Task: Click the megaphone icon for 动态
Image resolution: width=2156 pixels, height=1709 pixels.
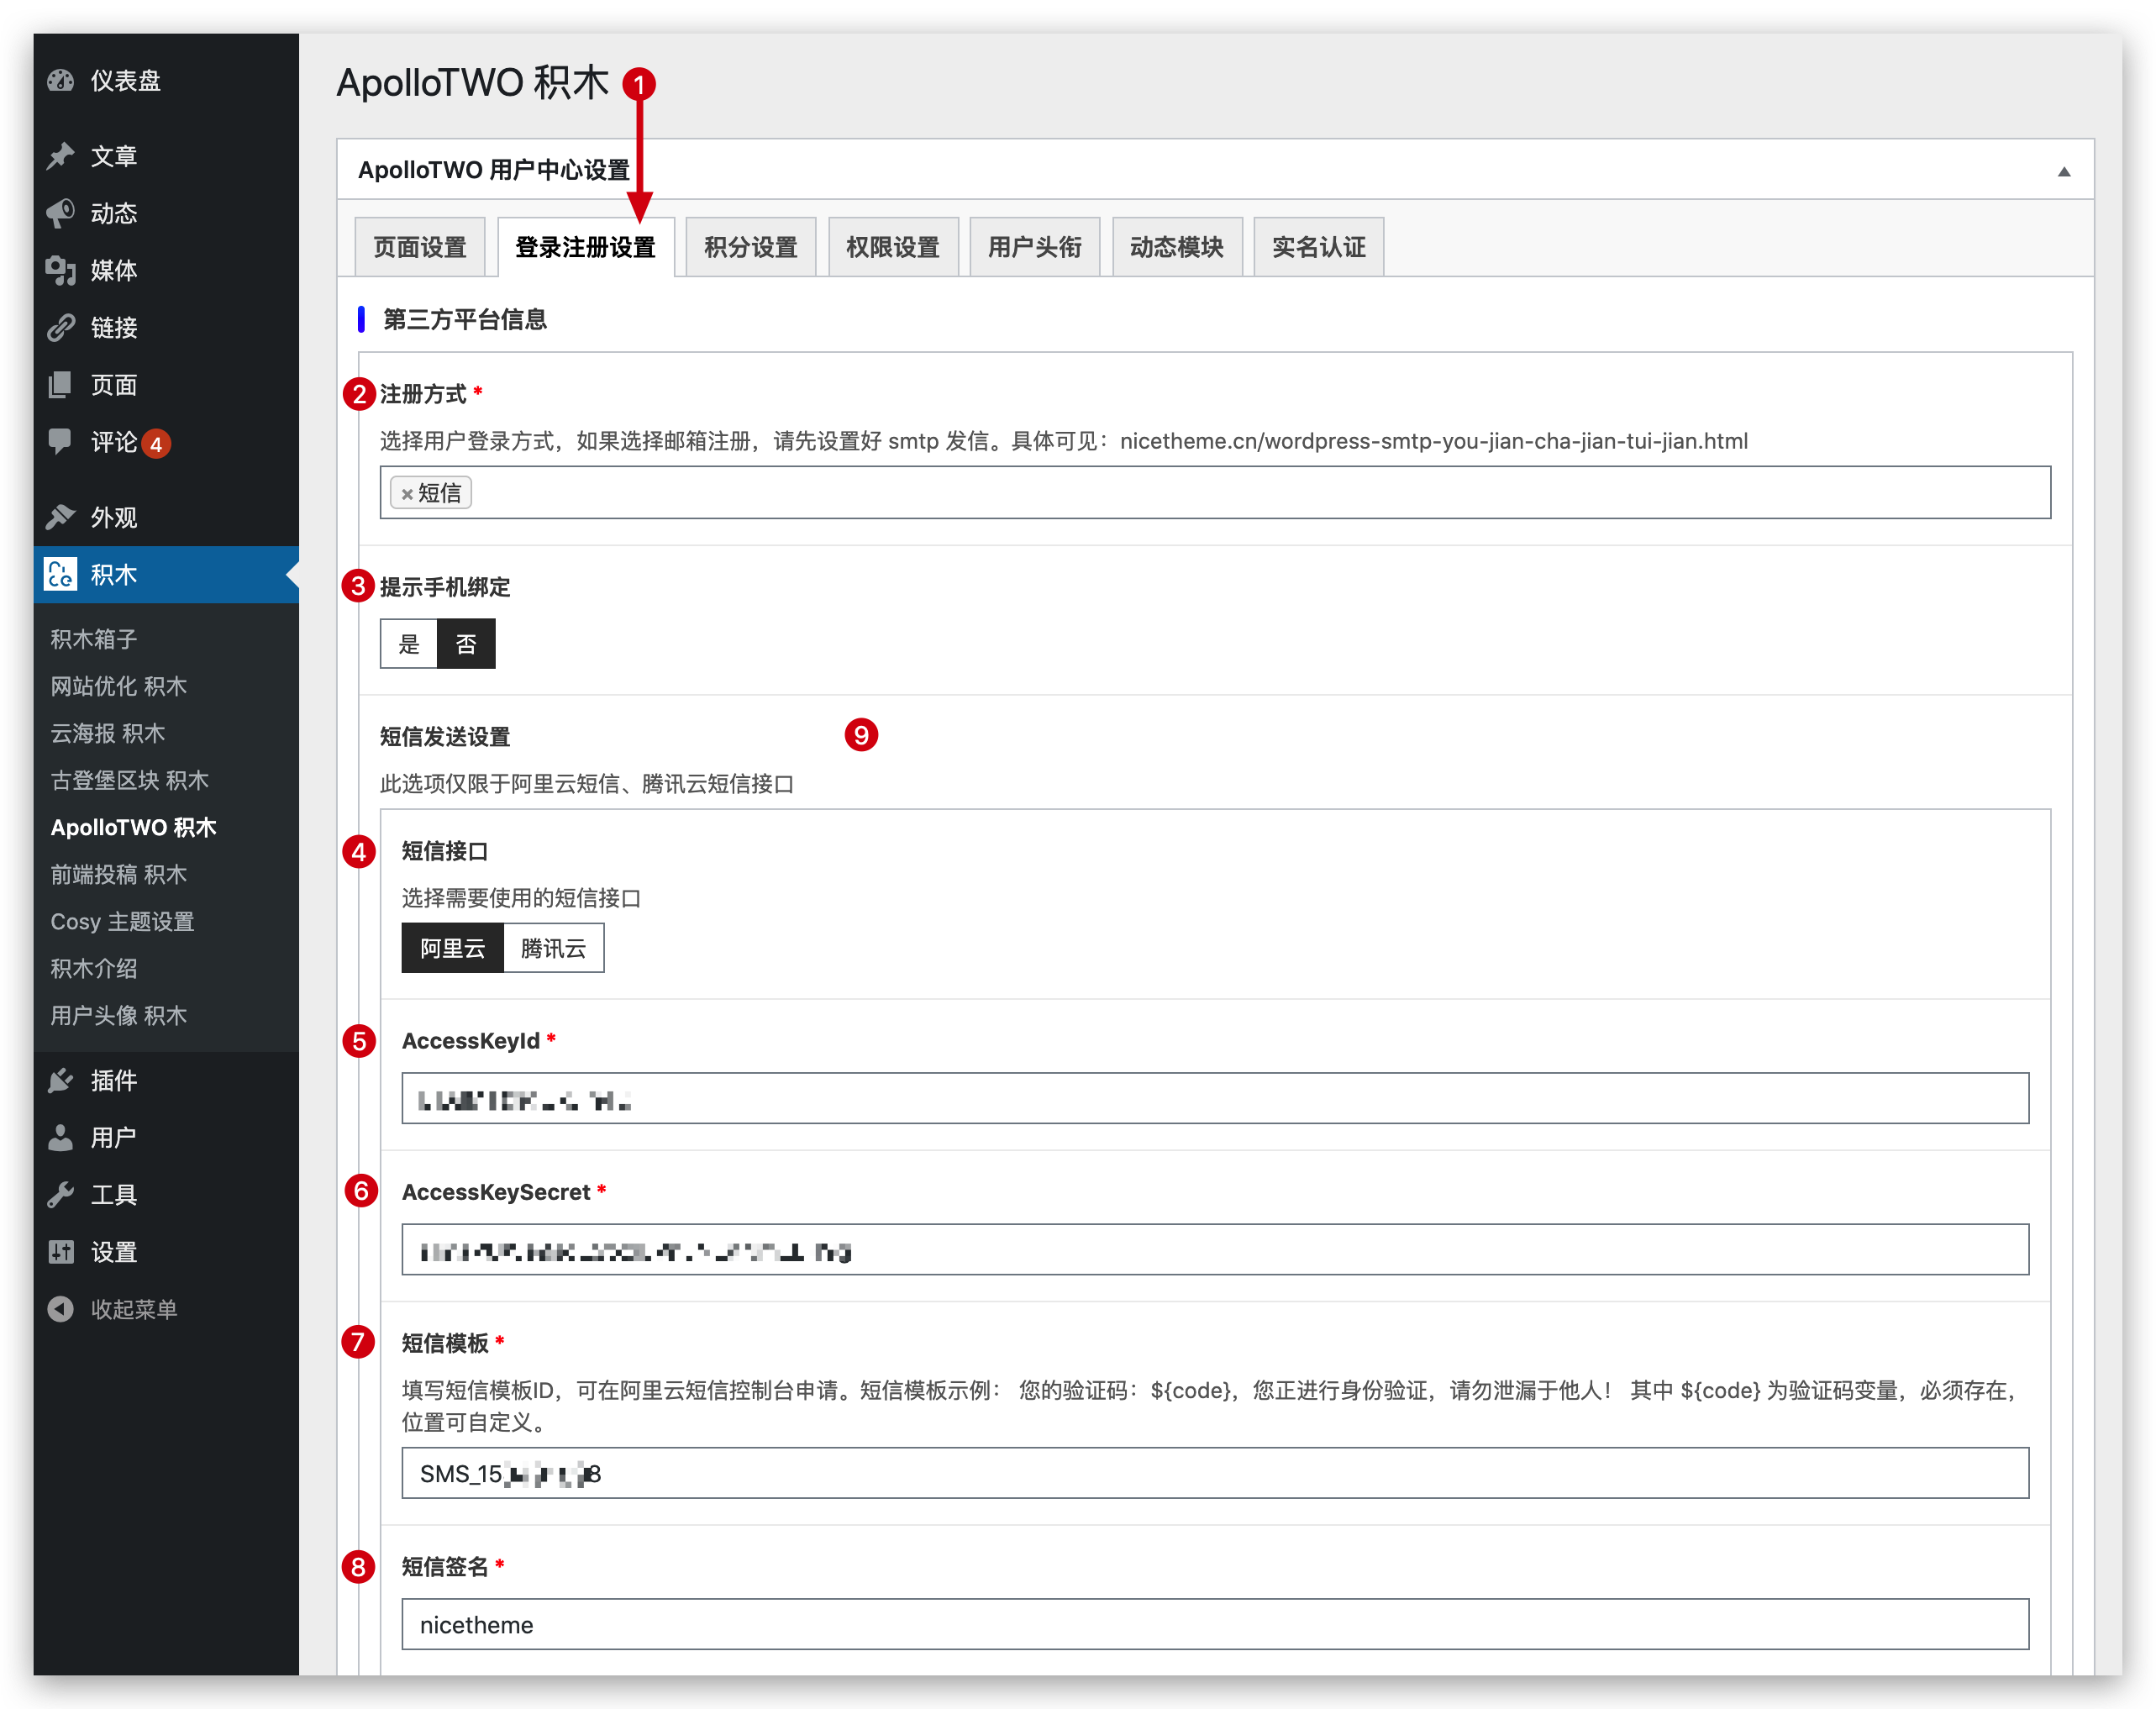Action: 61,213
